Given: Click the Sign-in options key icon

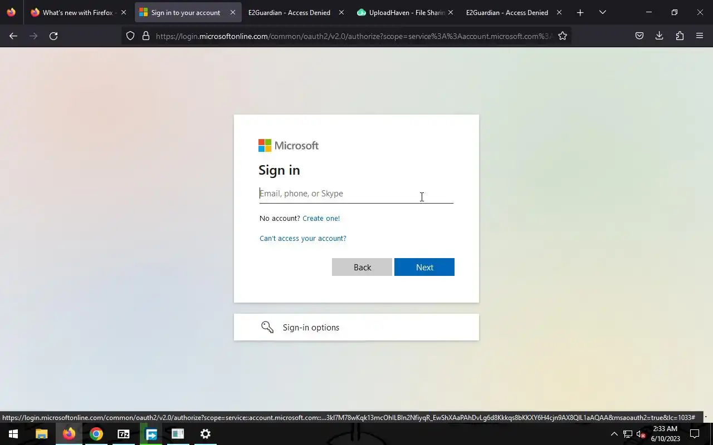Looking at the screenshot, I should [x=267, y=327].
